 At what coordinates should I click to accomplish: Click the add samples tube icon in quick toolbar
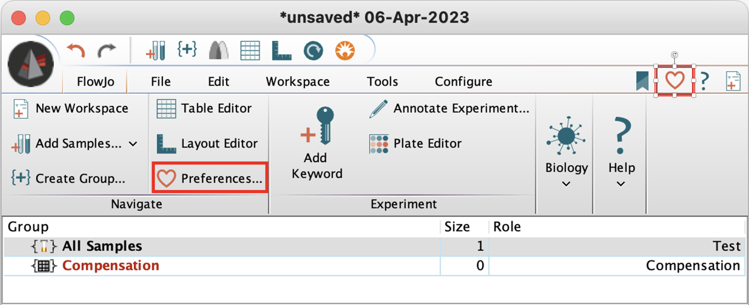155,50
